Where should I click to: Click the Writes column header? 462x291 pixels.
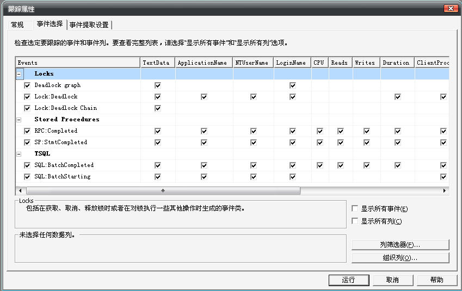click(366, 63)
